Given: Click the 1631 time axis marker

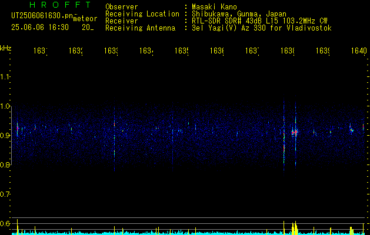Looking at the screenshot, I should (x=41, y=51).
